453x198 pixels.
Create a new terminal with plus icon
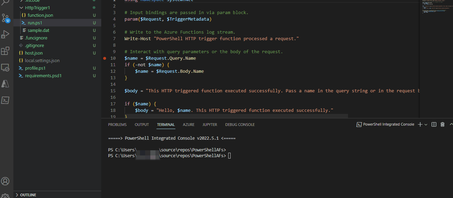click(x=420, y=125)
